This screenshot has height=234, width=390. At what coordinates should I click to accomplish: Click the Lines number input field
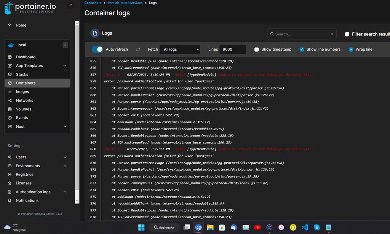pyautogui.click(x=232, y=50)
